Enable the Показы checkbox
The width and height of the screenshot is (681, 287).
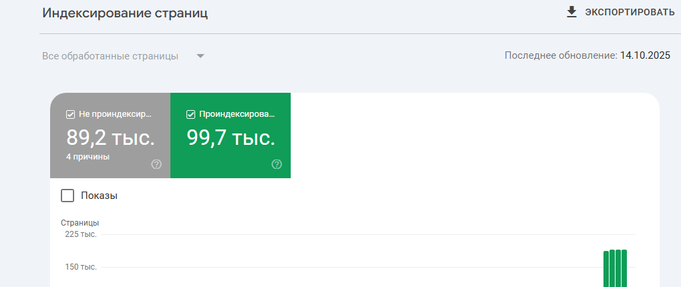(x=67, y=196)
